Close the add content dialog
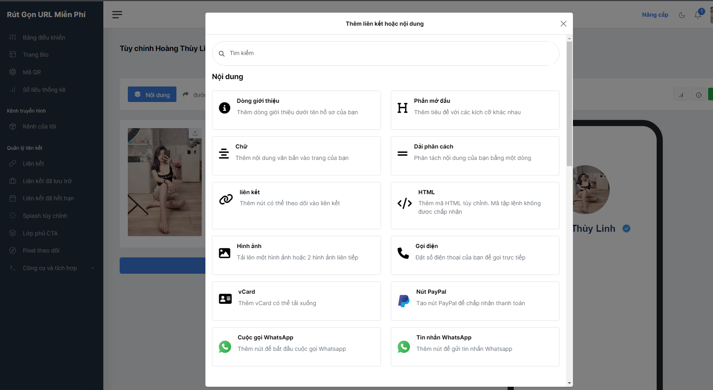This screenshot has width=713, height=390. (x=563, y=24)
